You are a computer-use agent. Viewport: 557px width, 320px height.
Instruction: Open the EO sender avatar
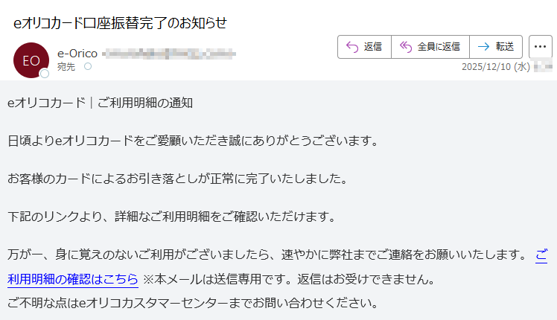pos(31,60)
